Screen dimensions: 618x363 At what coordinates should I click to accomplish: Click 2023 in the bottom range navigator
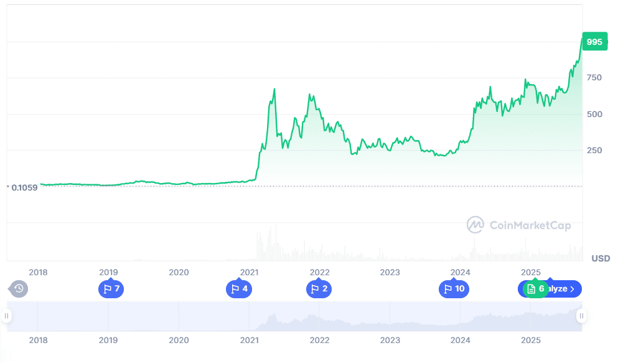[390, 341]
